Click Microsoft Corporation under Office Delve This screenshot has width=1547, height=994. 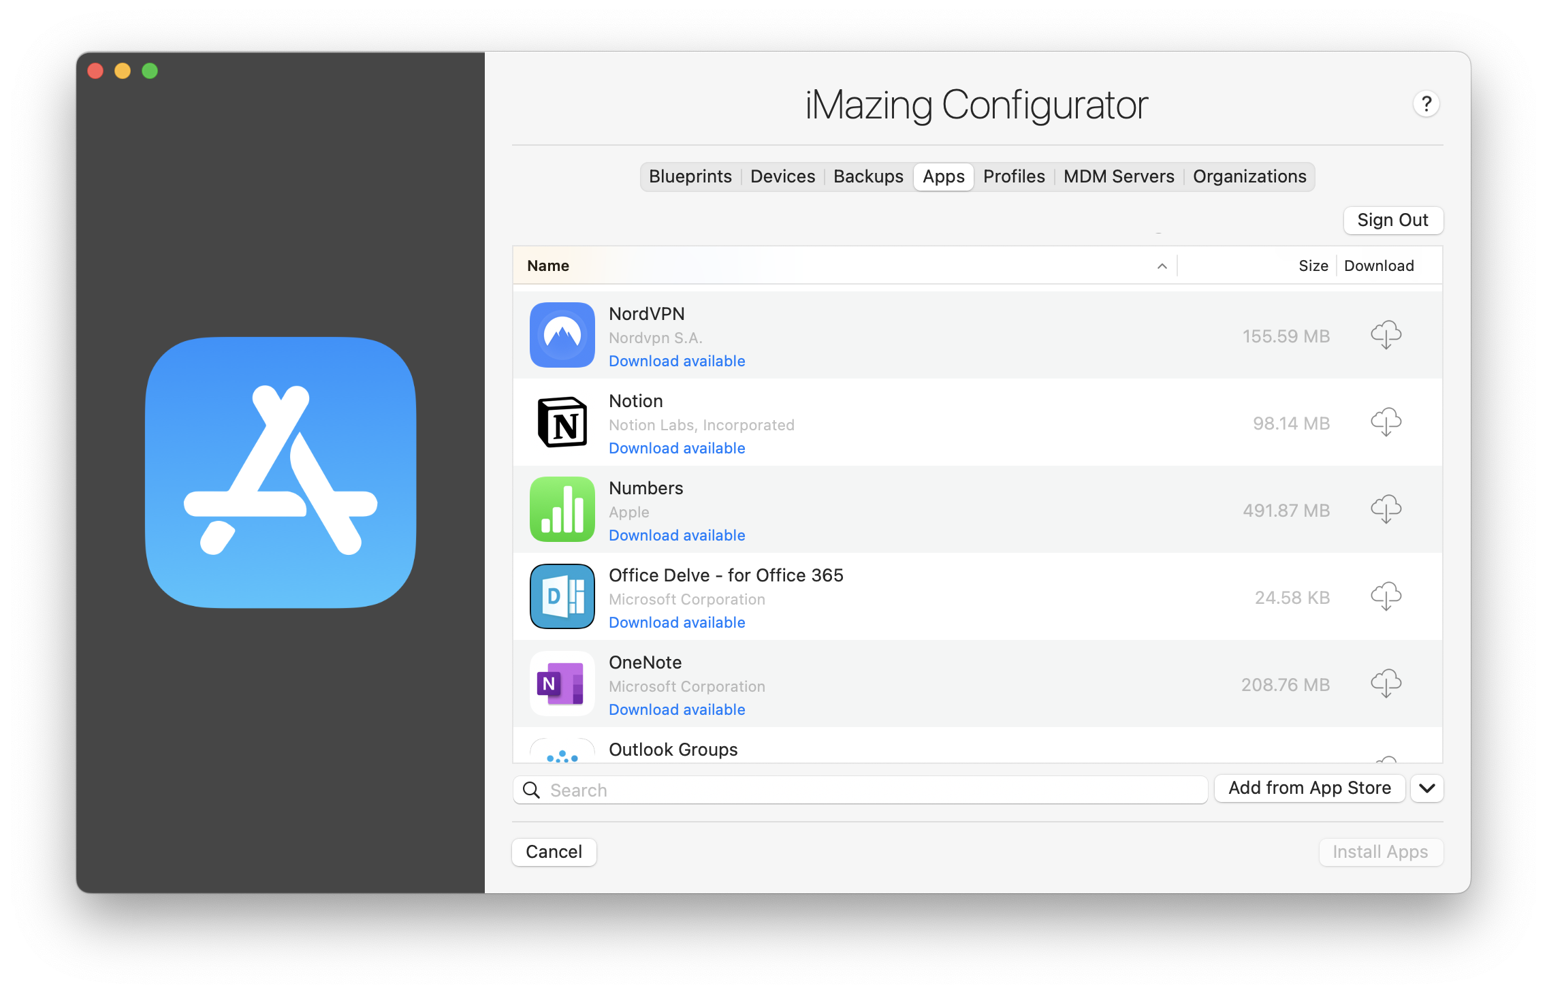pos(687,599)
